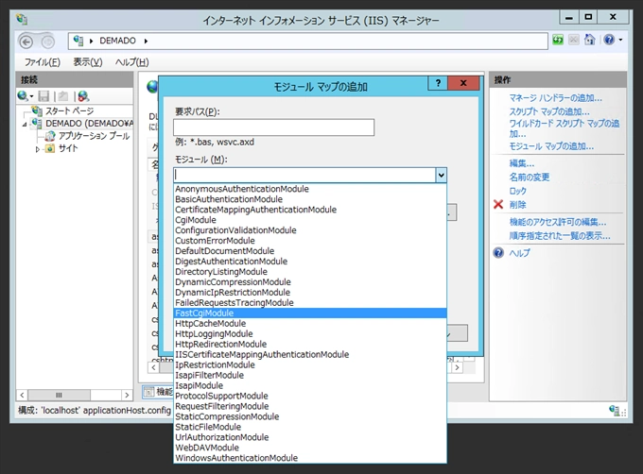
Task: Choose HttpLoggingModule from the list
Action: pyautogui.click(x=310, y=333)
